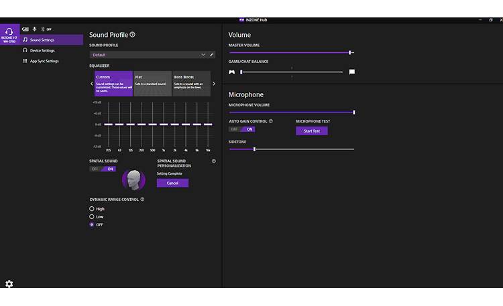
Task: Click the INZONE Hub title bar logo
Action: [241, 20]
